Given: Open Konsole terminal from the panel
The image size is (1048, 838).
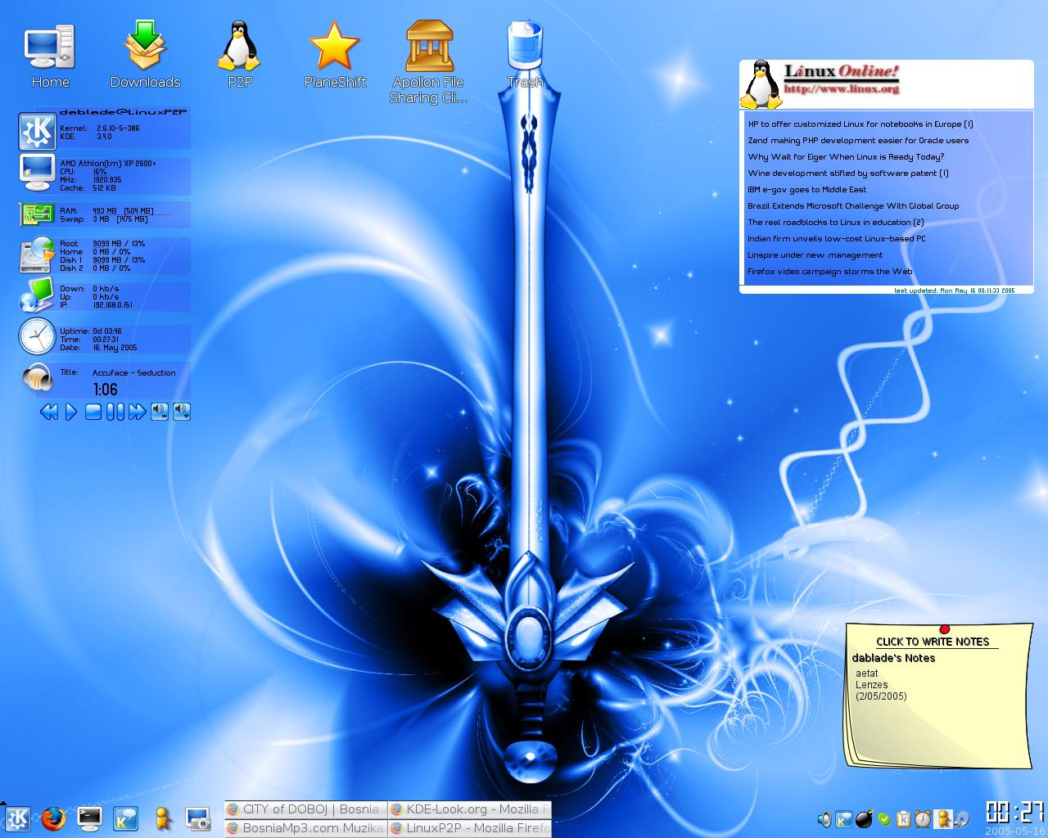Looking at the screenshot, I should click(90, 818).
